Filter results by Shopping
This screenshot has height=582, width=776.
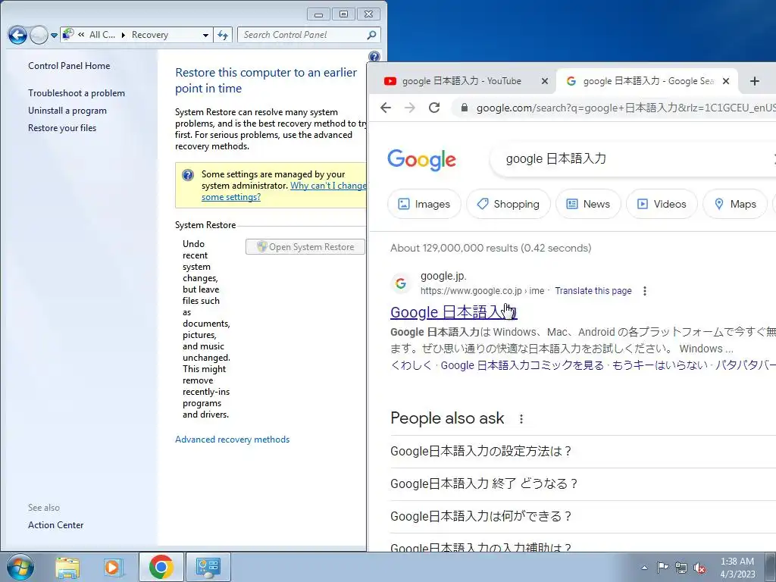(x=508, y=204)
